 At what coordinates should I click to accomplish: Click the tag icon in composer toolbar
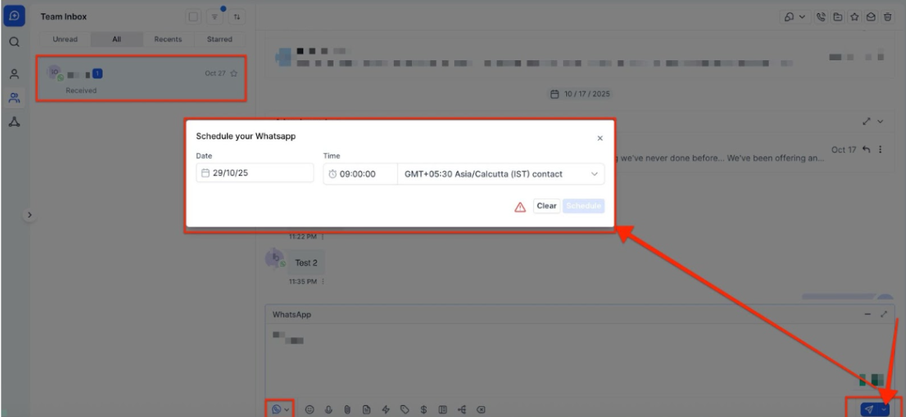405,409
